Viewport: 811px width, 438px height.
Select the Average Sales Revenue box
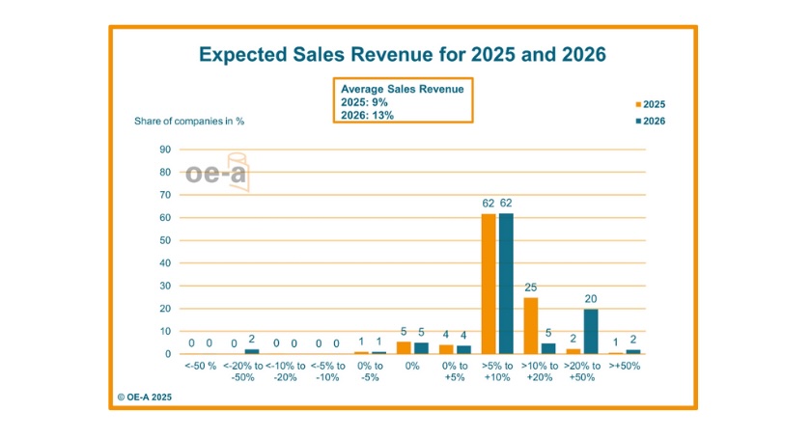coord(403,101)
